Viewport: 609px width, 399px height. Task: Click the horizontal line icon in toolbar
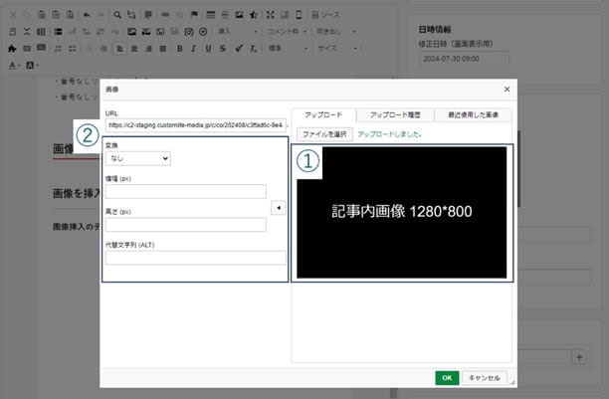click(225, 15)
